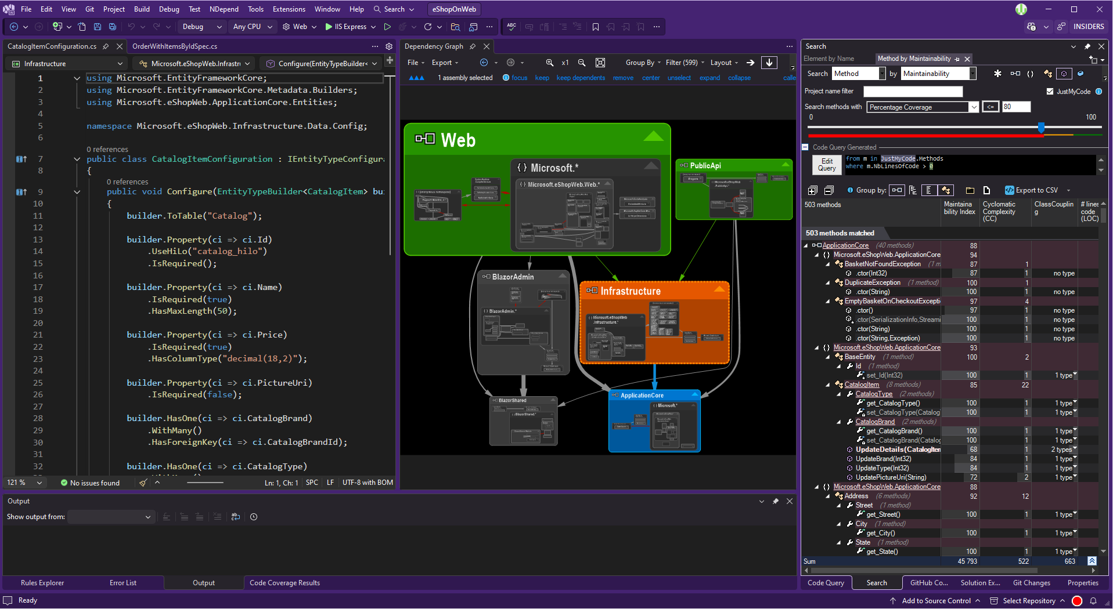Open the NDepend menu
This screenshot has width=1113, height=609.
(224, 9)
